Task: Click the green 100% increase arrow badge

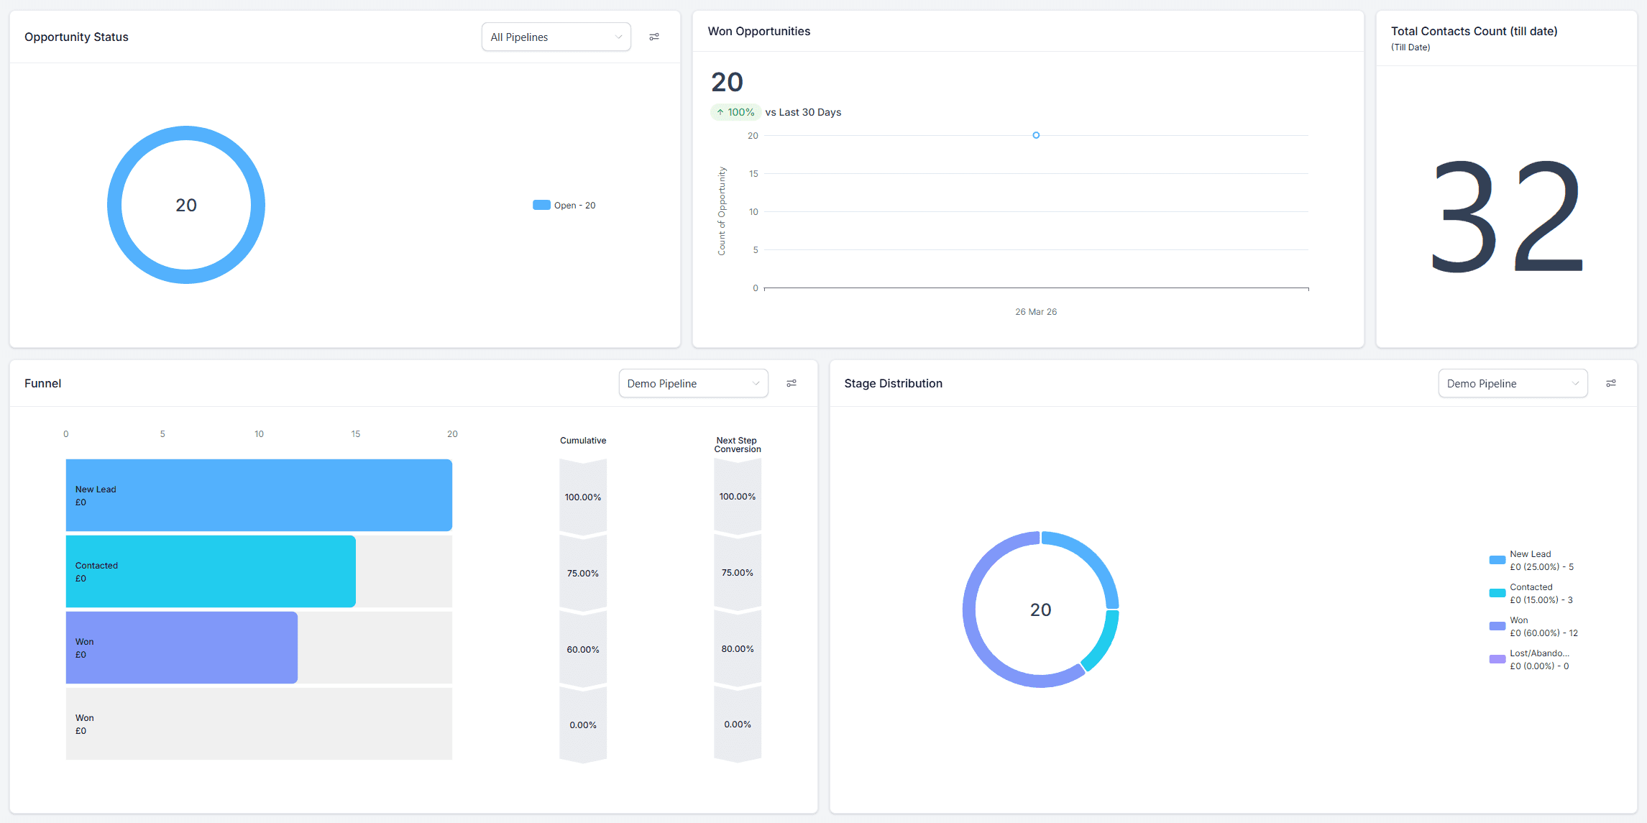Action: [x=735, y=112]
